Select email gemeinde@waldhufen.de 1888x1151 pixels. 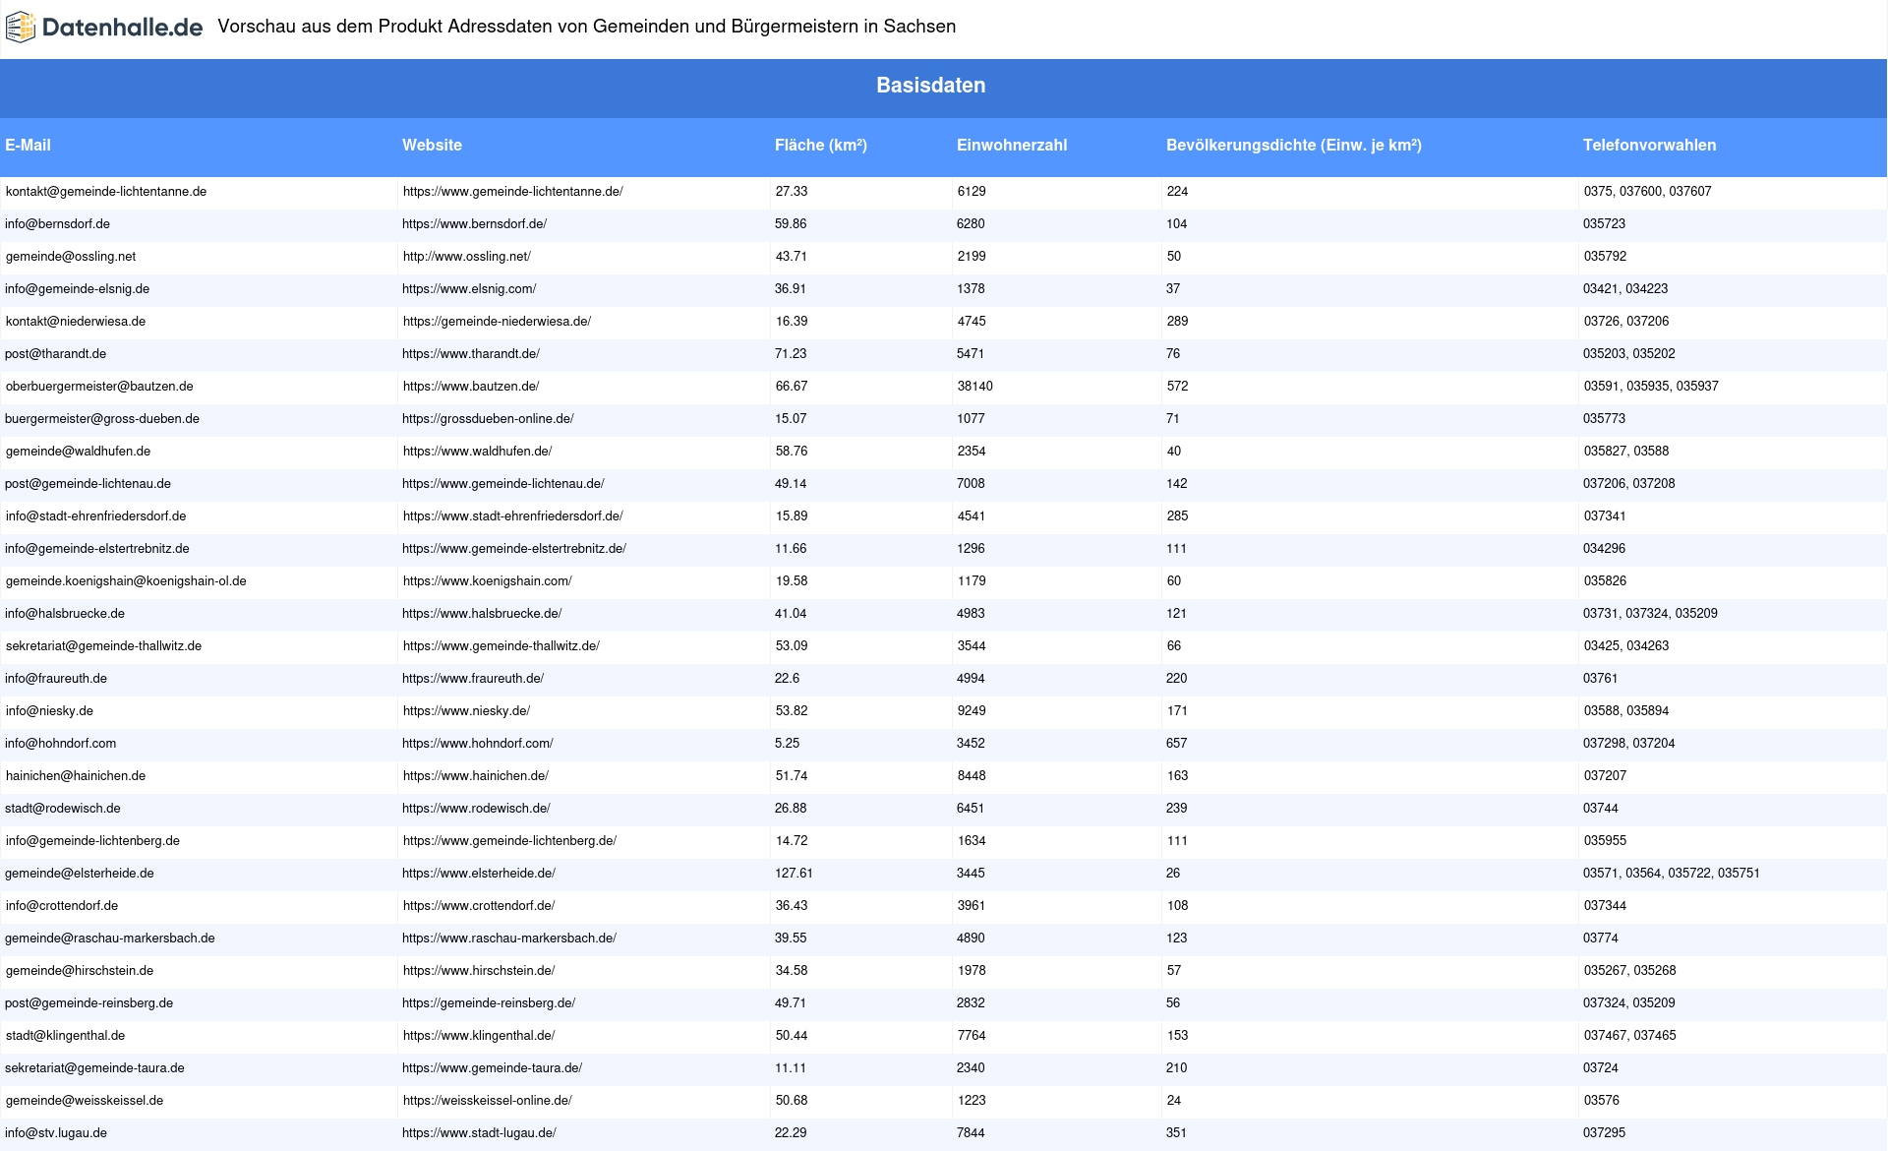78,452
